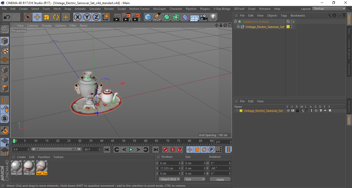The width and height of the screenshot is (352, 188).
Task: Click timeline frame marker 45
Action: tap(113, 141)
